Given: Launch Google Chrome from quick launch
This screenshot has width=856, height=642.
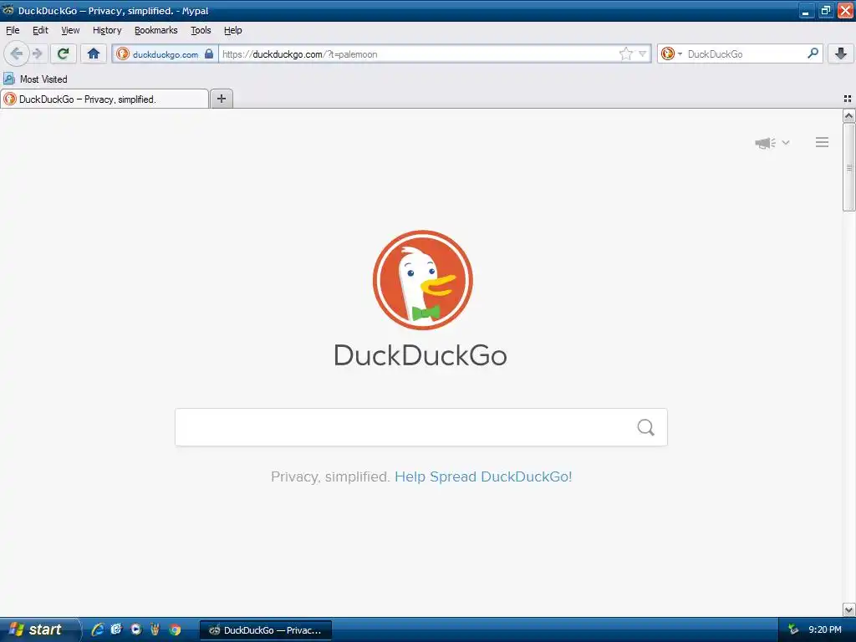Looking at the screenshot, I should [x=175, y=629].
